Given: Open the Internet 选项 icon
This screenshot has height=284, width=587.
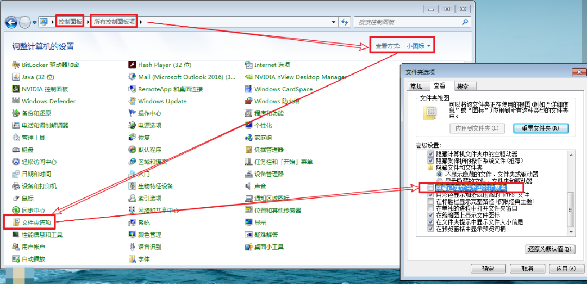Looking at the screenshot, I should (x=248, y=65).
